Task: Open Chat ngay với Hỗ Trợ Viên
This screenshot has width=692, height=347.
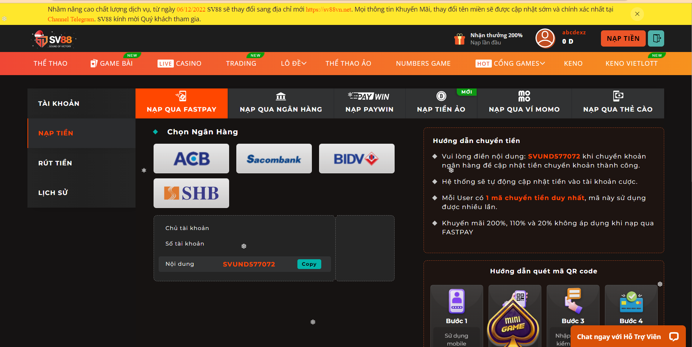Action: click(x=628, y=337)
